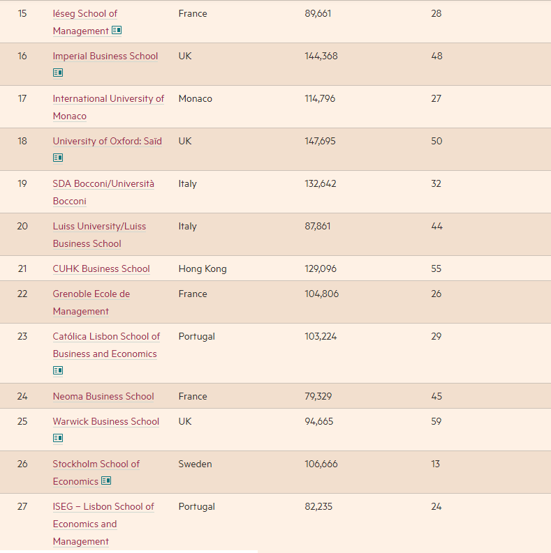Click UK cell in Imperial row
Screen dimensions: 551x553
[x=185, y=56]
